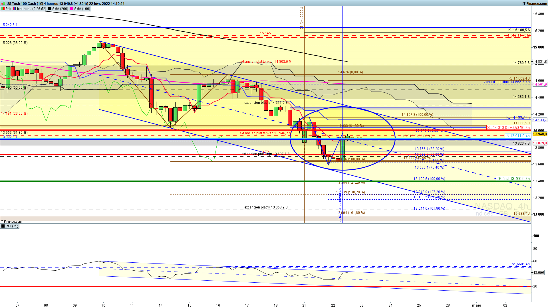Click the 42,096 RSI value tag

[x=538, y=273]
